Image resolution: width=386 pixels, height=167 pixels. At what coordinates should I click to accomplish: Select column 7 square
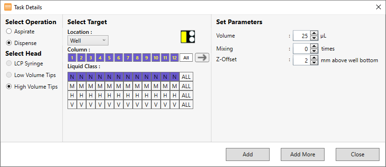pyautogui.click(x=128, y=58)
